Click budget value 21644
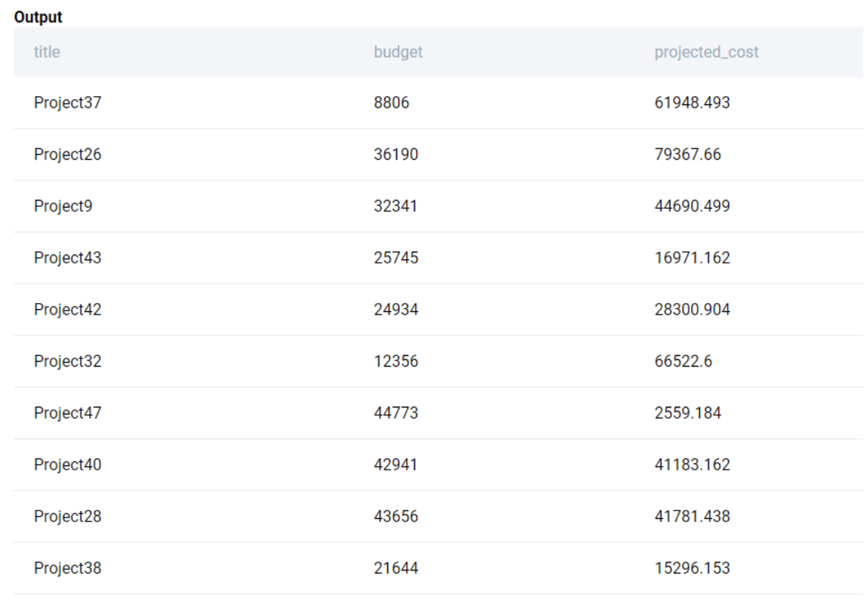 click(395, 569)
